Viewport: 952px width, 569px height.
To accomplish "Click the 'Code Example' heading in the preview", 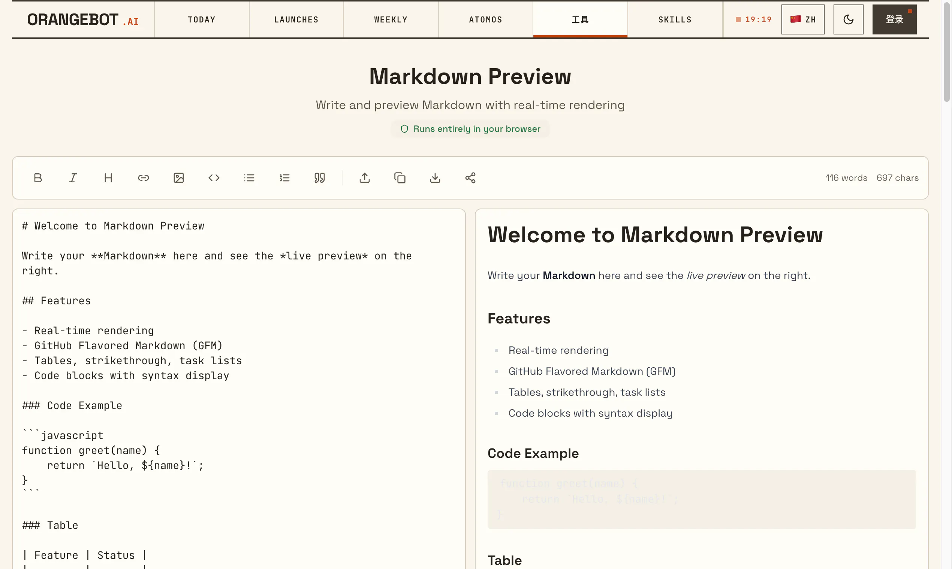I will (533, 454).
